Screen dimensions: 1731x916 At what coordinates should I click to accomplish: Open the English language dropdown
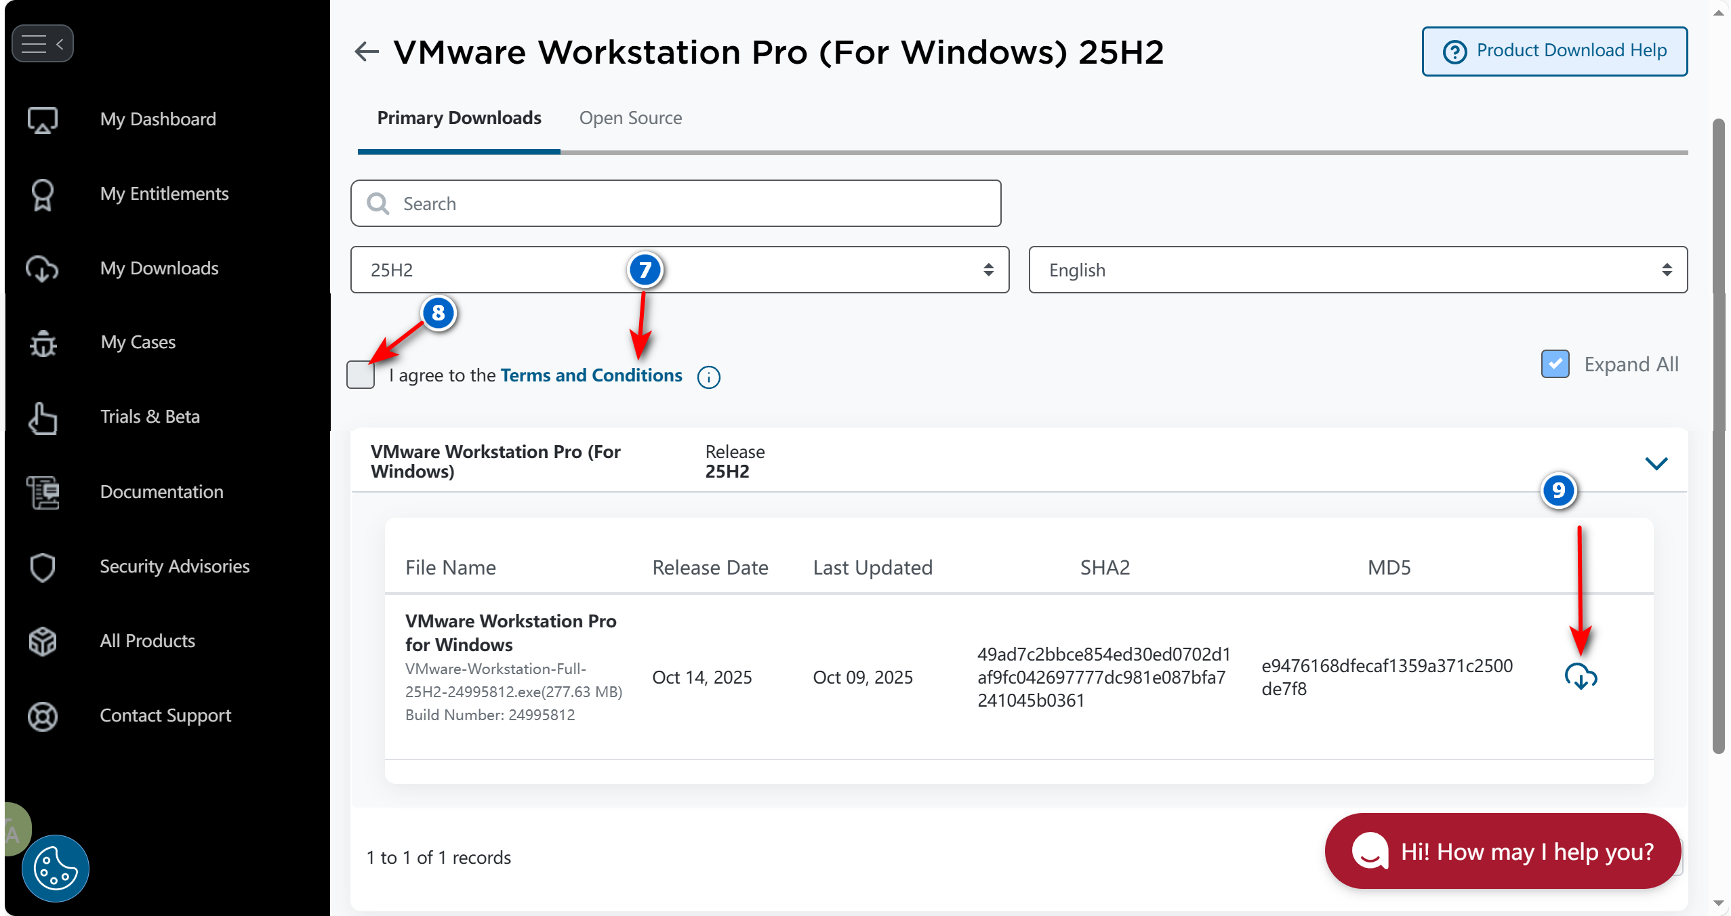pyautogui.click(x=1357, y=270)
